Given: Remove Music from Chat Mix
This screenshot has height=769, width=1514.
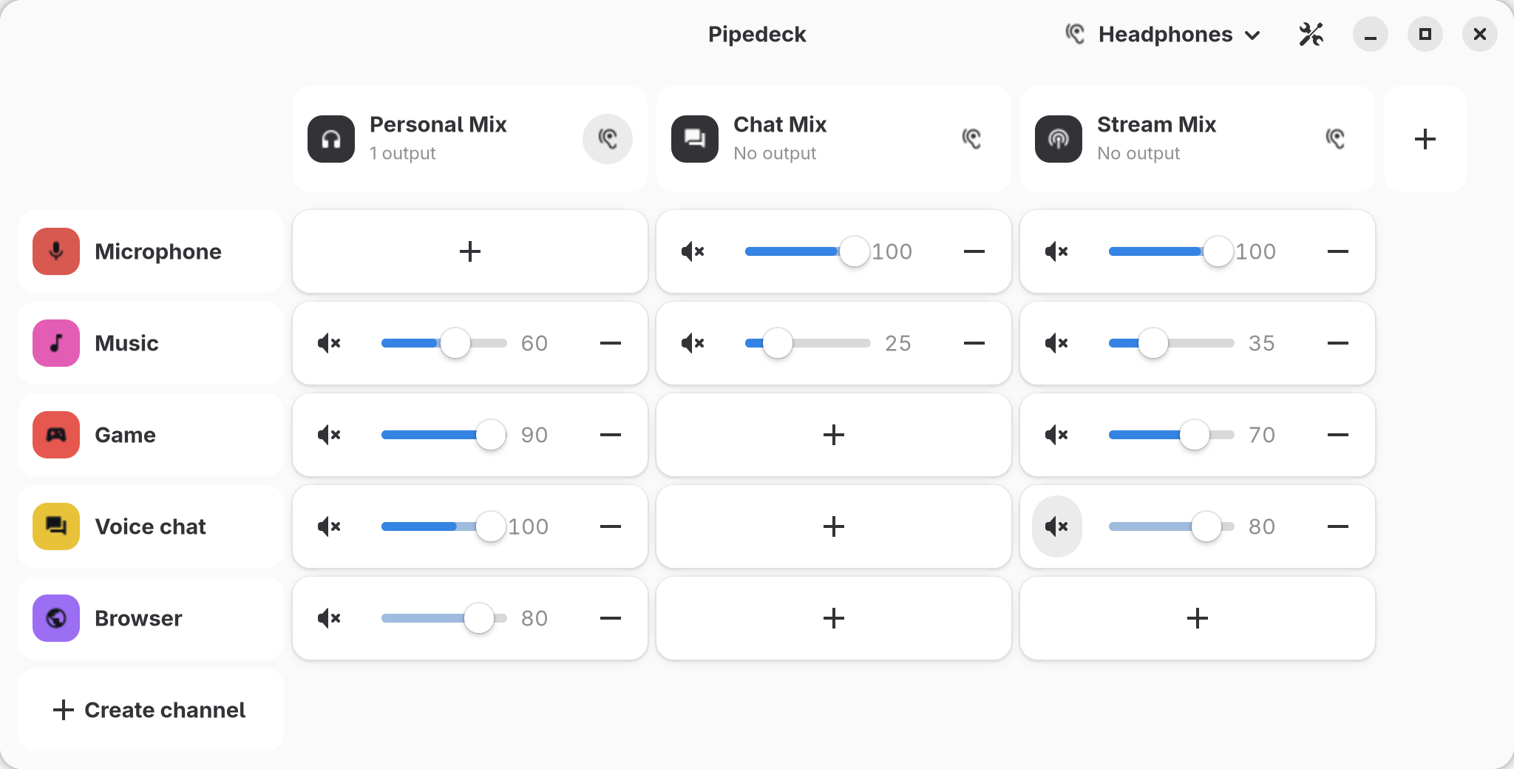Looking at the screenshot, I should [974, 343].
